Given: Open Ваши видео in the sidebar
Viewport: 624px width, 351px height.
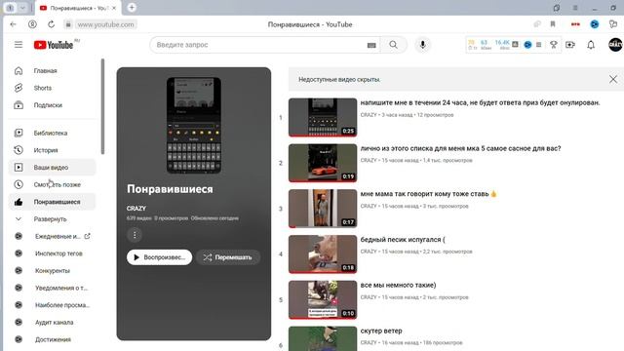Looking at the screenshot, I should [x=52, y=167].
